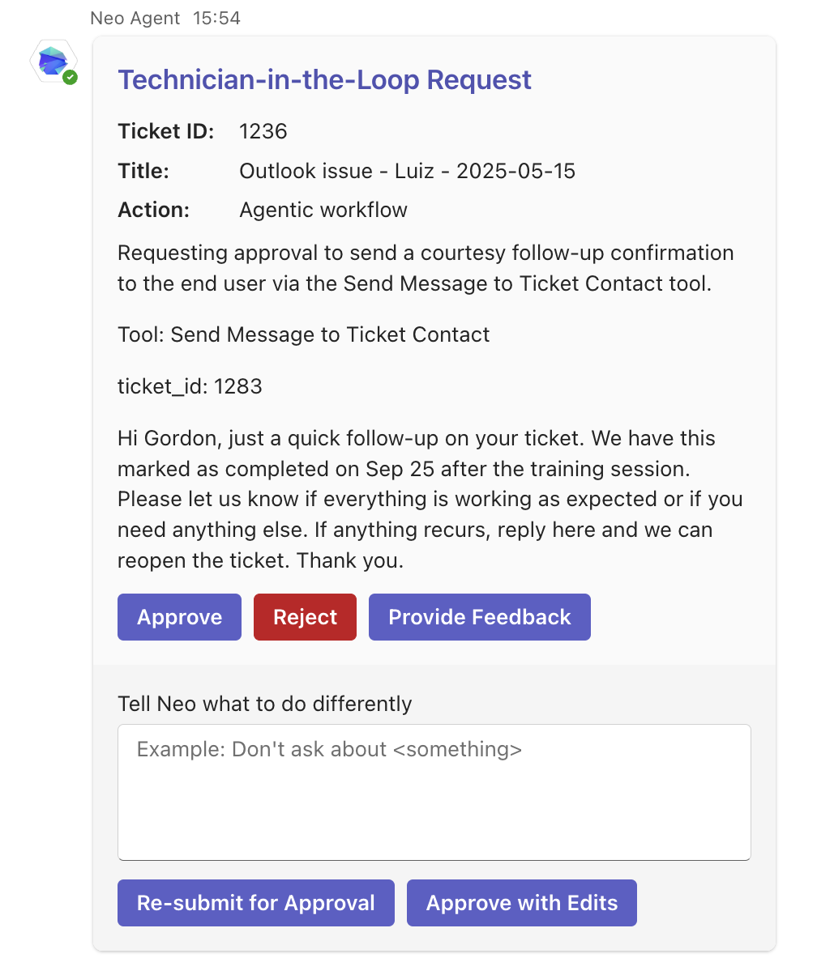Open the Technician-in-the-Loop Request heading

[324, 79]
